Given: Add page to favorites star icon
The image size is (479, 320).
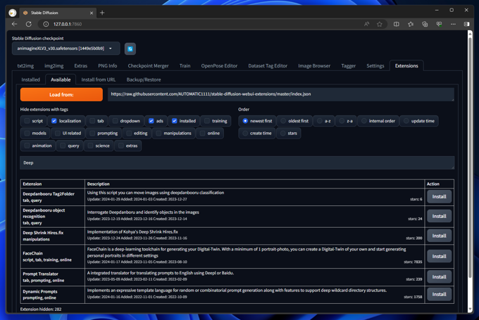Looking at the screenshot, I should (380, 24).
